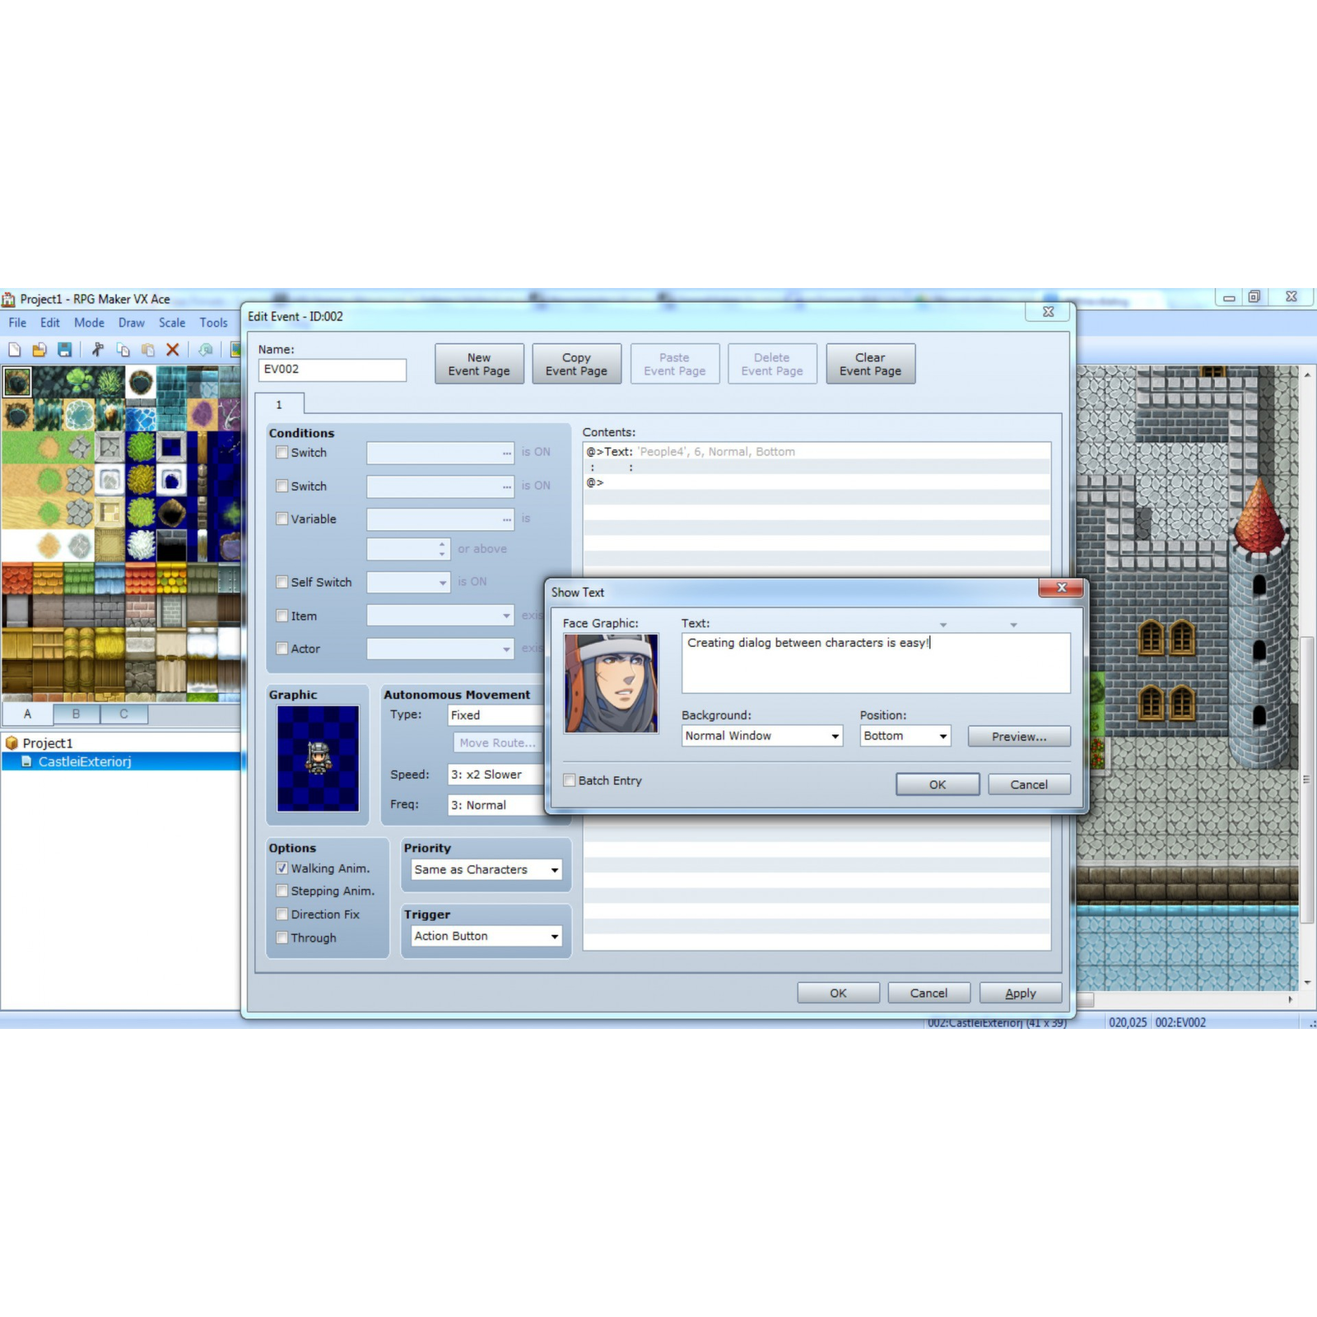1317x1317 pixels.
Task: Open the Draw menu
Action: pyautogui.click(x=131, y=323)
